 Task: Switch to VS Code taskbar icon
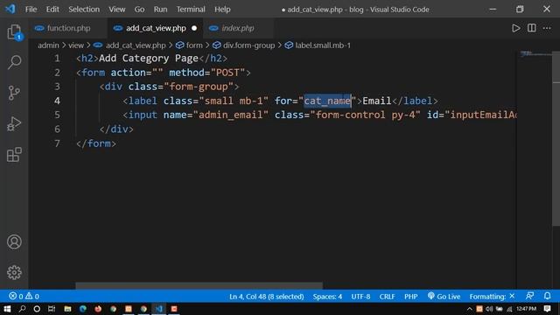coord(159,309)
